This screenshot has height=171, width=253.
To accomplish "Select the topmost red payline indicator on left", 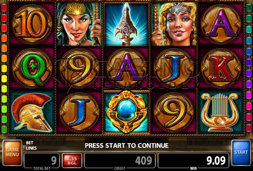I will point(4,8).
